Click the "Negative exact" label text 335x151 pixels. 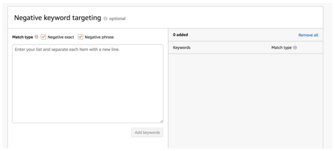coord(61,37)
